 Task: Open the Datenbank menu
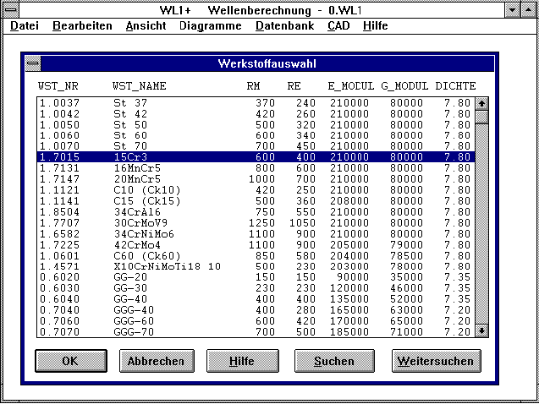pyautogui.click(x=284, y=26)
